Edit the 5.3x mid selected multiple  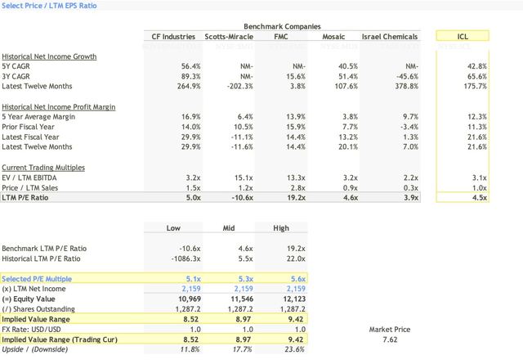click(x=245, y=279)
